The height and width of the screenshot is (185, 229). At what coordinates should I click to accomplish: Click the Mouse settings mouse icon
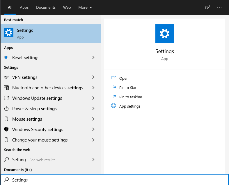[6, 119]
